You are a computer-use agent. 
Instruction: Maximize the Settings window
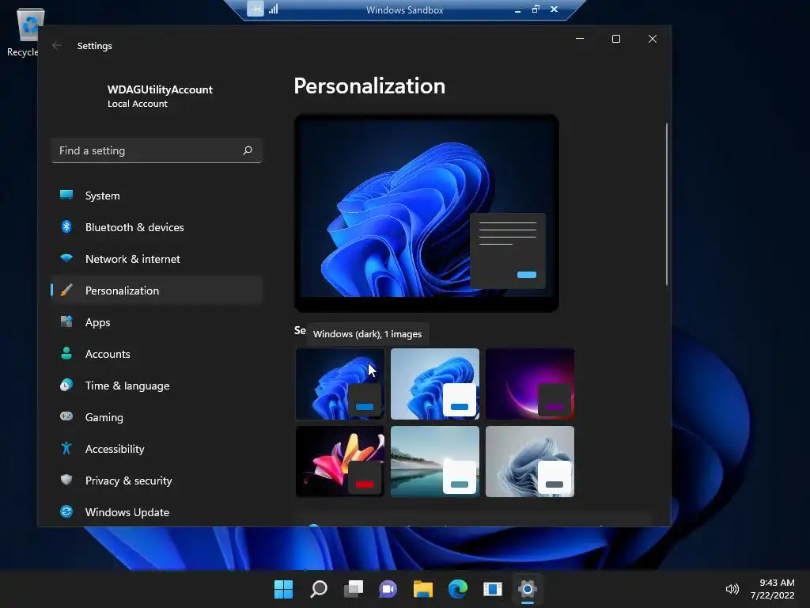pyautogui.click(x=615, y=39)
